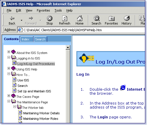Collapse the How To... book

(9, 74)
